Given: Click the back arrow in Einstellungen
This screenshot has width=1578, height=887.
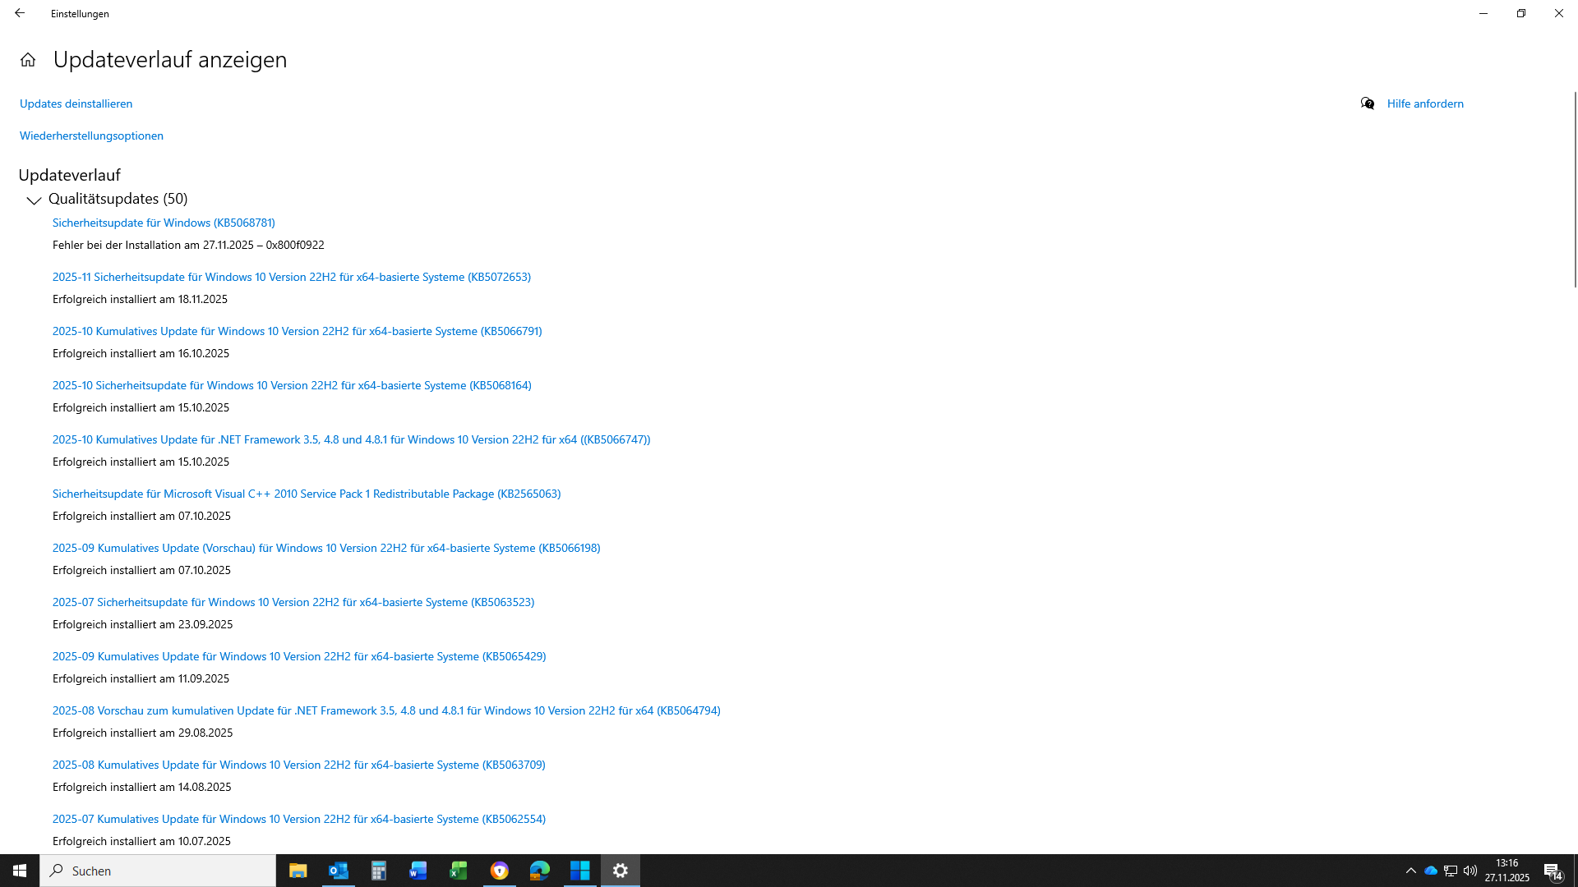Looking at the screenshot, I should pyautogui.click(x=20, y=13).
